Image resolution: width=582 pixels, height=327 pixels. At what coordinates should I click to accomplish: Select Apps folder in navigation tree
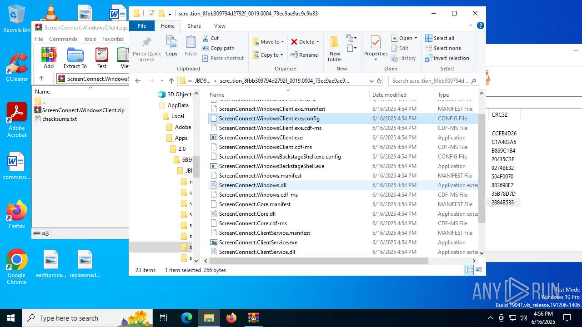coord(176,138)
